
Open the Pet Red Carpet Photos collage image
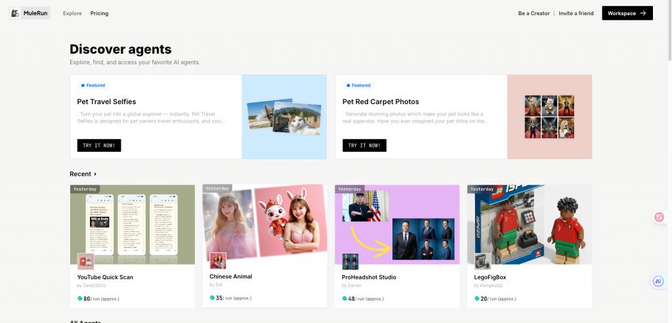[549, 117]
